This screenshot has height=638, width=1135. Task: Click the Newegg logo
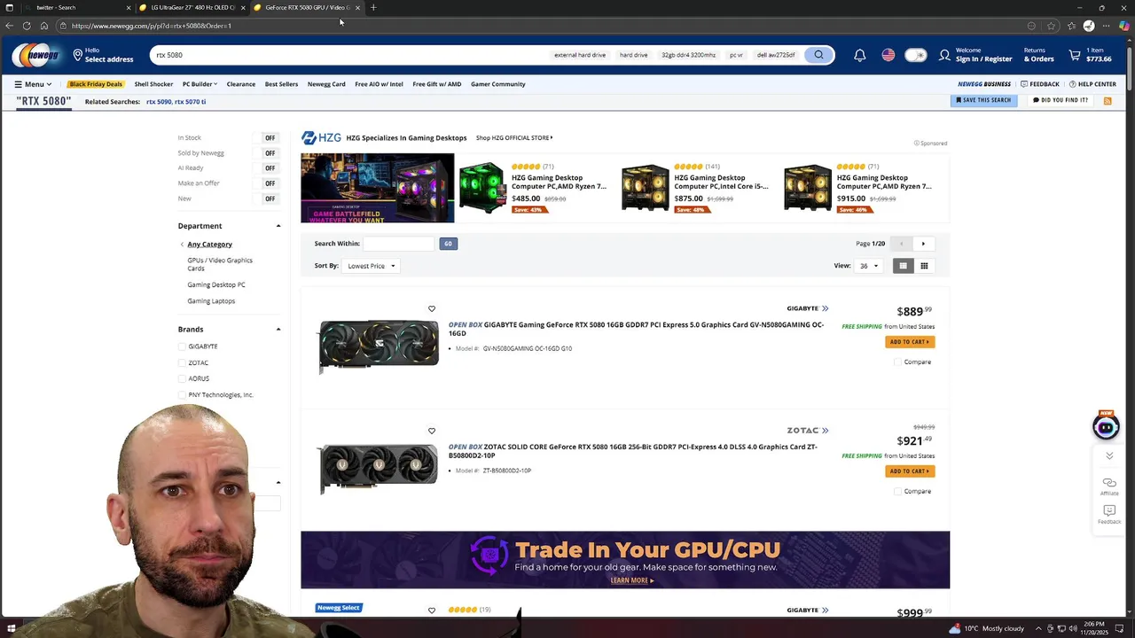point(35,55)
